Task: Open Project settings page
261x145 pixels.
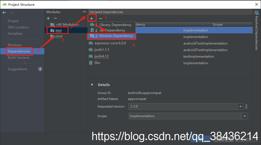Action: 13,21
